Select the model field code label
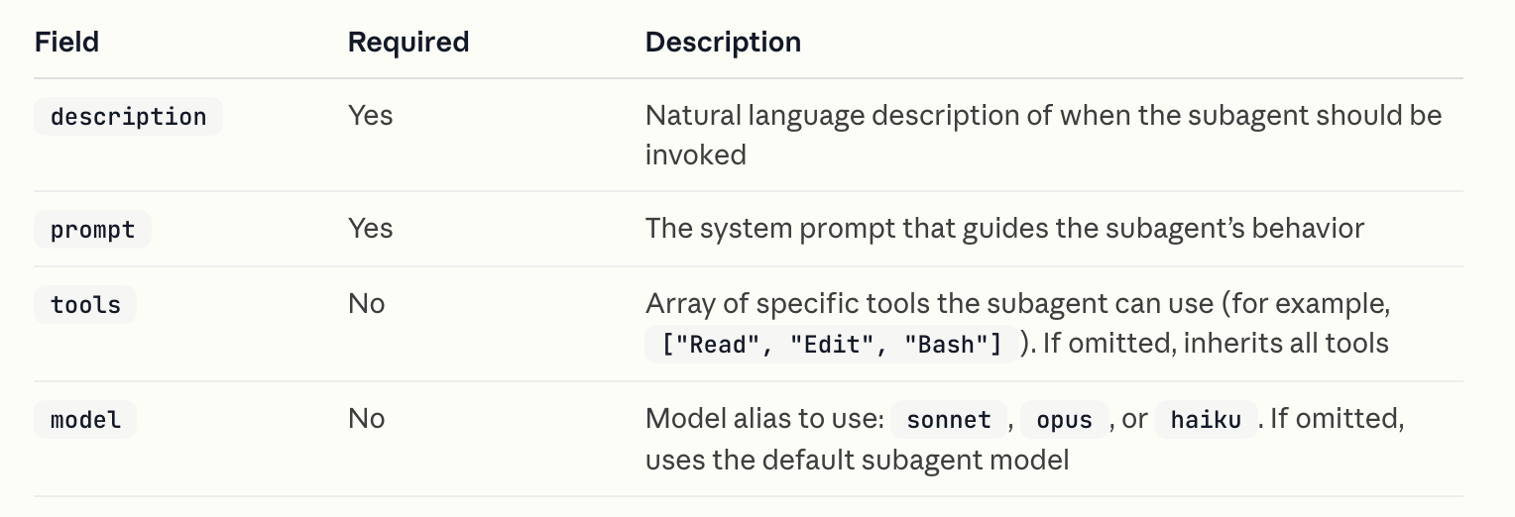This screenshot has height=517, width=1515. click(x=84, y=420)
